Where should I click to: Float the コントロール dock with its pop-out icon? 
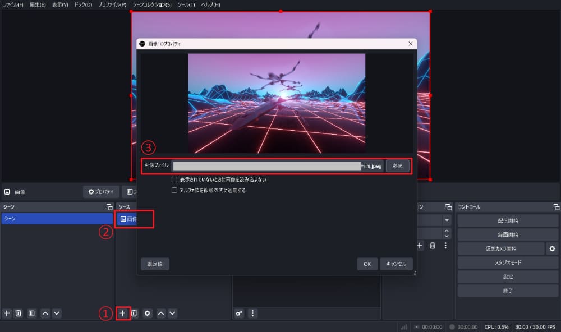[x=556, y=207]
